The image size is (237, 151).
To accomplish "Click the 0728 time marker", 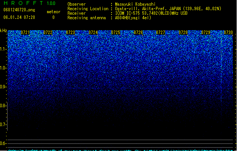I will [x=183, y=32].
